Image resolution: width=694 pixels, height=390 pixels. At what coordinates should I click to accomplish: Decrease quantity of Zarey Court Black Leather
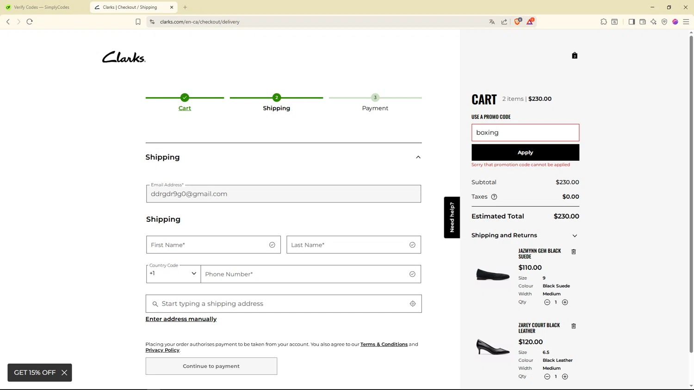(x=547, y=377)
